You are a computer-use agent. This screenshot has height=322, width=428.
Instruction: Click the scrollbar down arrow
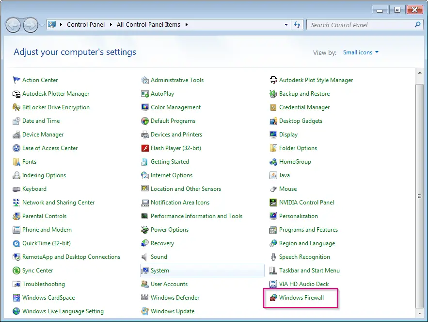[420, 314]
